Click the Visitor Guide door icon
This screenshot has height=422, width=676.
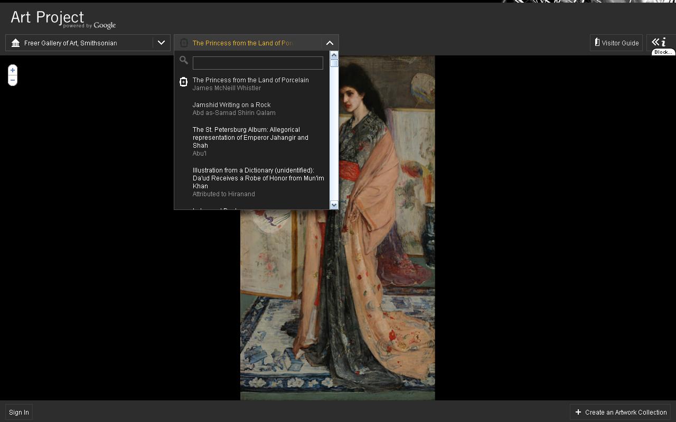(597, 42)
